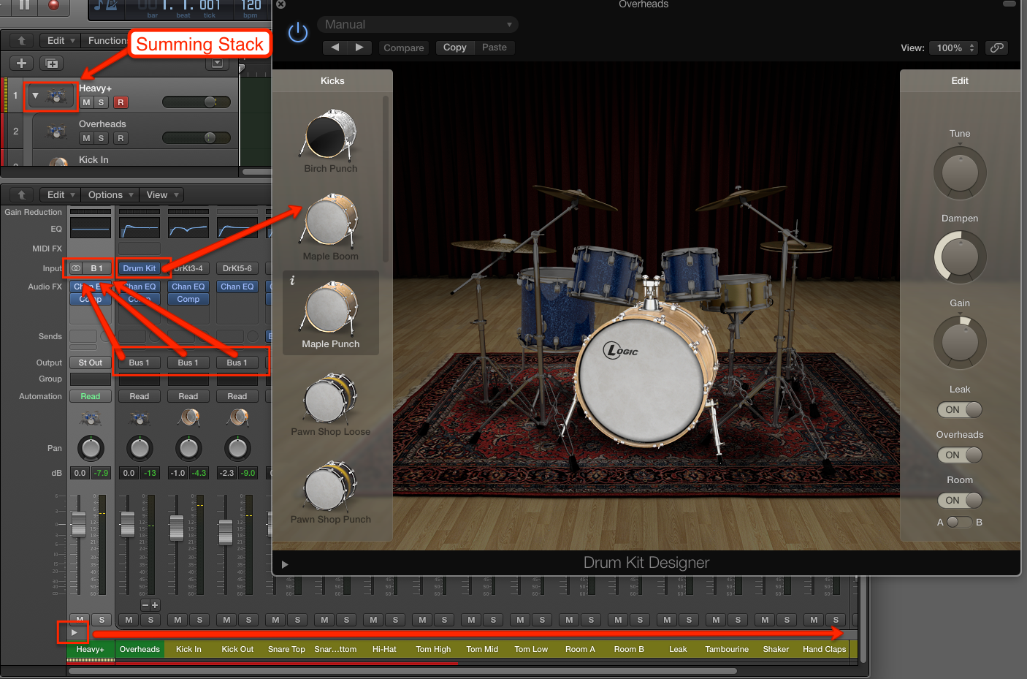Toggle record enable on the Overheads track
Viewport: 1027px width, 679px height.
[121, 138]
